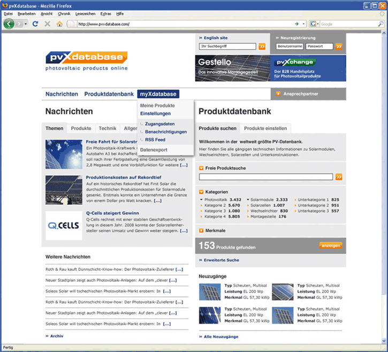This screenshot has width=388, height=352.
Task: Click the solar panel photo of Produktionskosten article
Action: 64,190
